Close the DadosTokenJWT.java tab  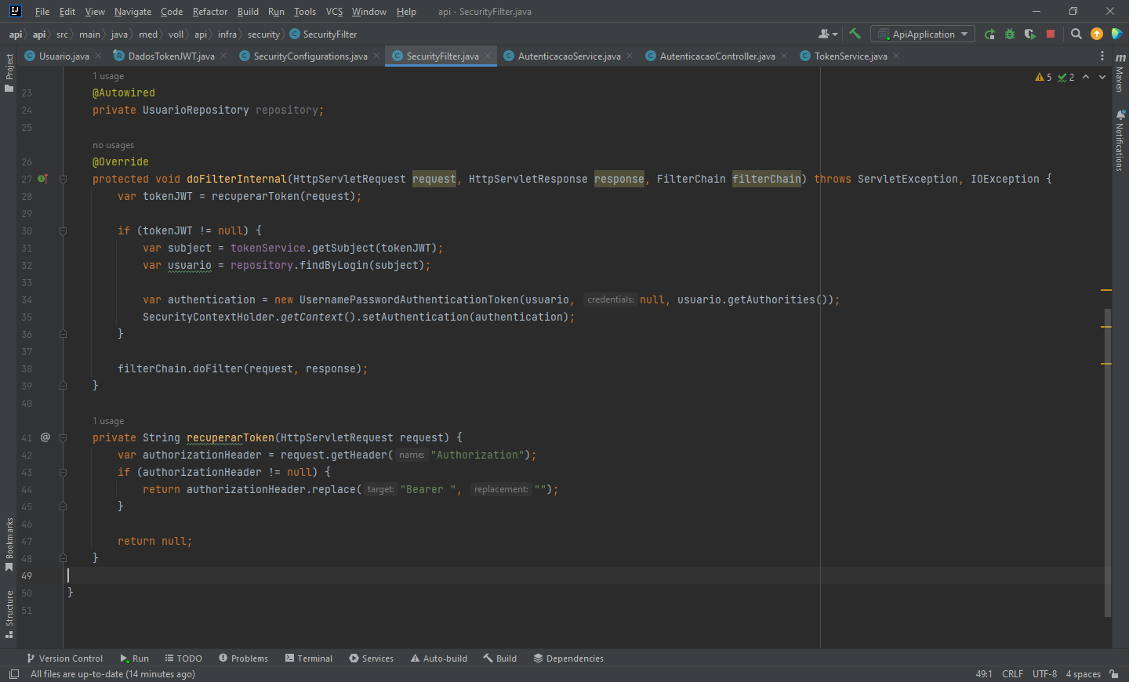coord(223,56)
